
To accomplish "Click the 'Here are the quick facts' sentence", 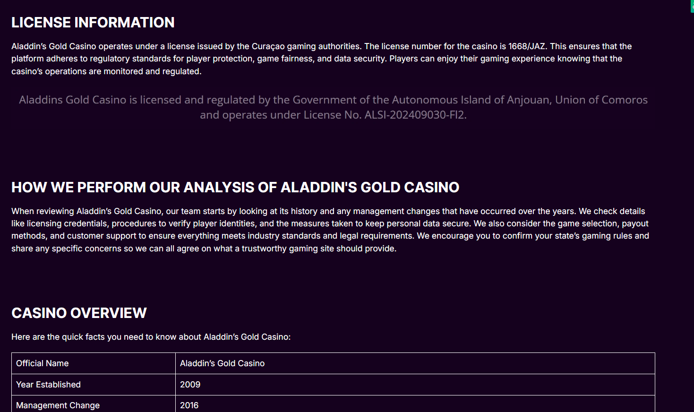I will tap(151, 337).
